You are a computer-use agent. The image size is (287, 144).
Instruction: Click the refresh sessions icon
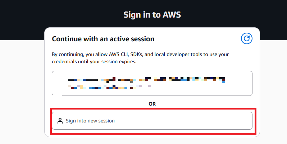coord(247,38)
